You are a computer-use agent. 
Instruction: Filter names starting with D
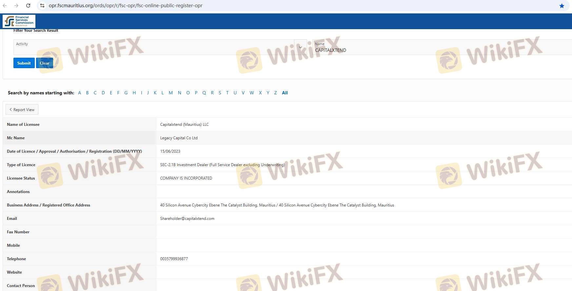tap(103, 93)
